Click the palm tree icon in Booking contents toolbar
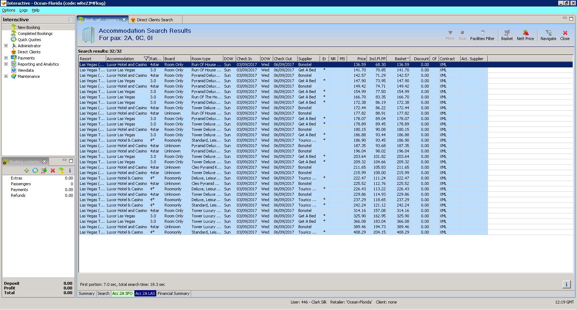577x310 pixels. pyautogui.click(x=61, y=170)
